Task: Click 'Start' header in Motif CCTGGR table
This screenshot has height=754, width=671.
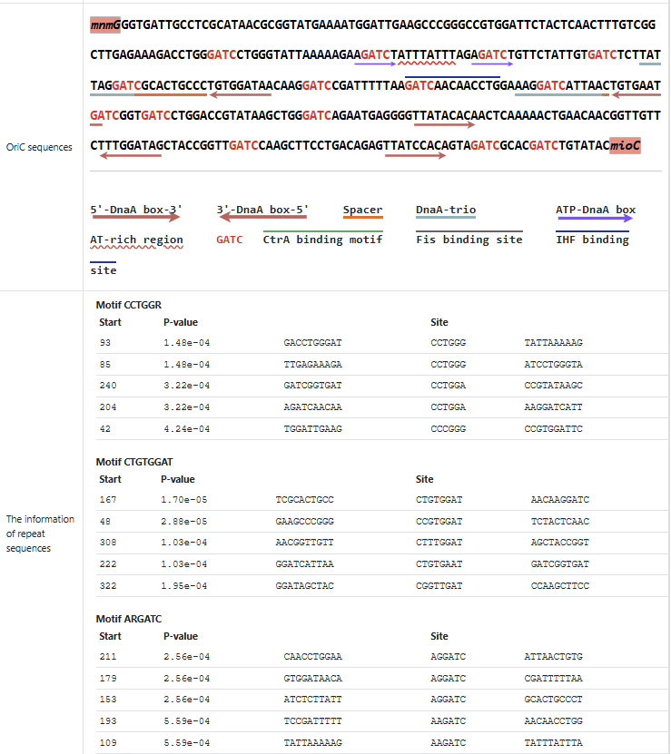Action: 110,322
